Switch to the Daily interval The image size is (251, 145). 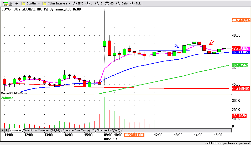click(x=122, y=3)
